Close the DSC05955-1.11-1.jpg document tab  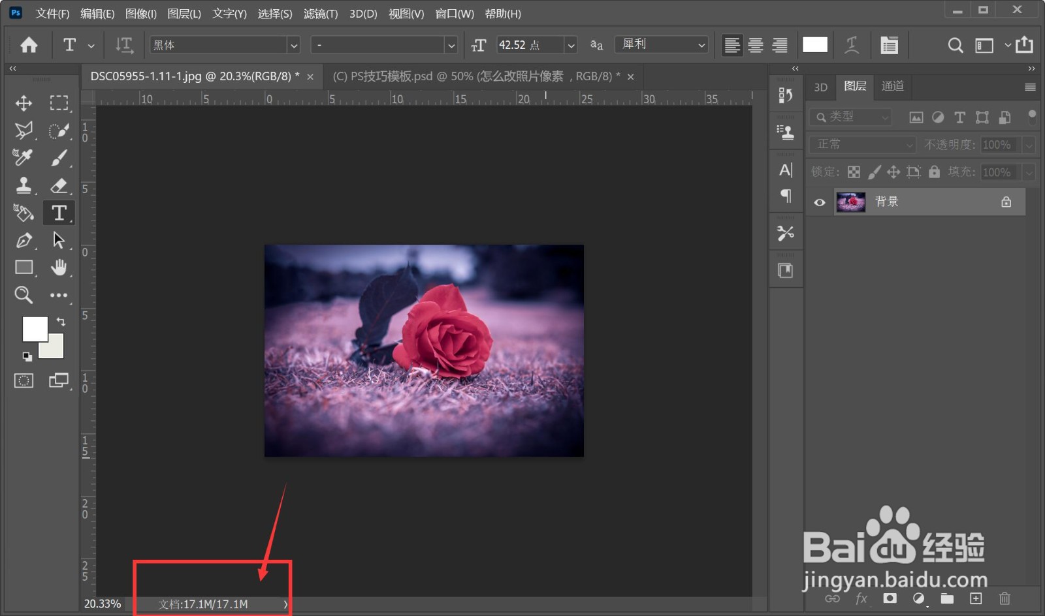(310, 77)
